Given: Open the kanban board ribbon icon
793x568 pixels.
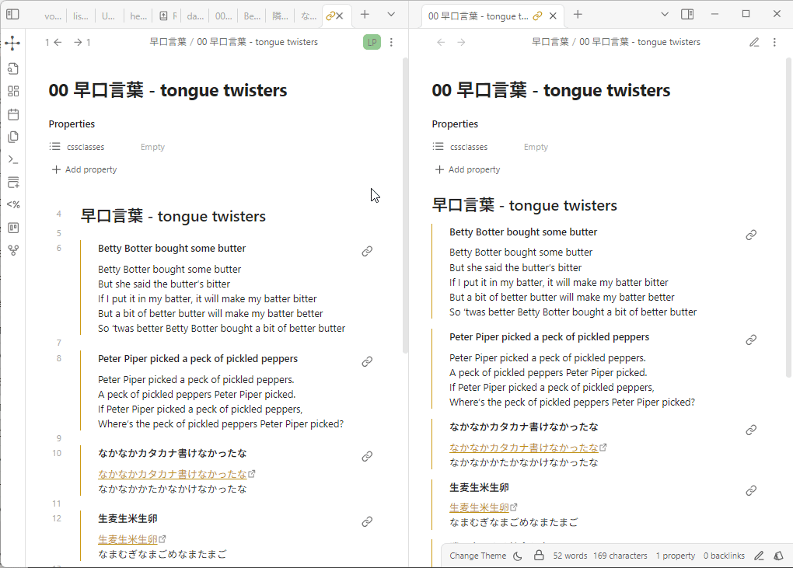Looking at the screenshot, I should point(13,228).
